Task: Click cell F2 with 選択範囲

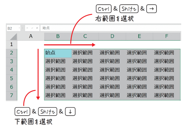Action: pyautogui.click(x=167, y=53)
